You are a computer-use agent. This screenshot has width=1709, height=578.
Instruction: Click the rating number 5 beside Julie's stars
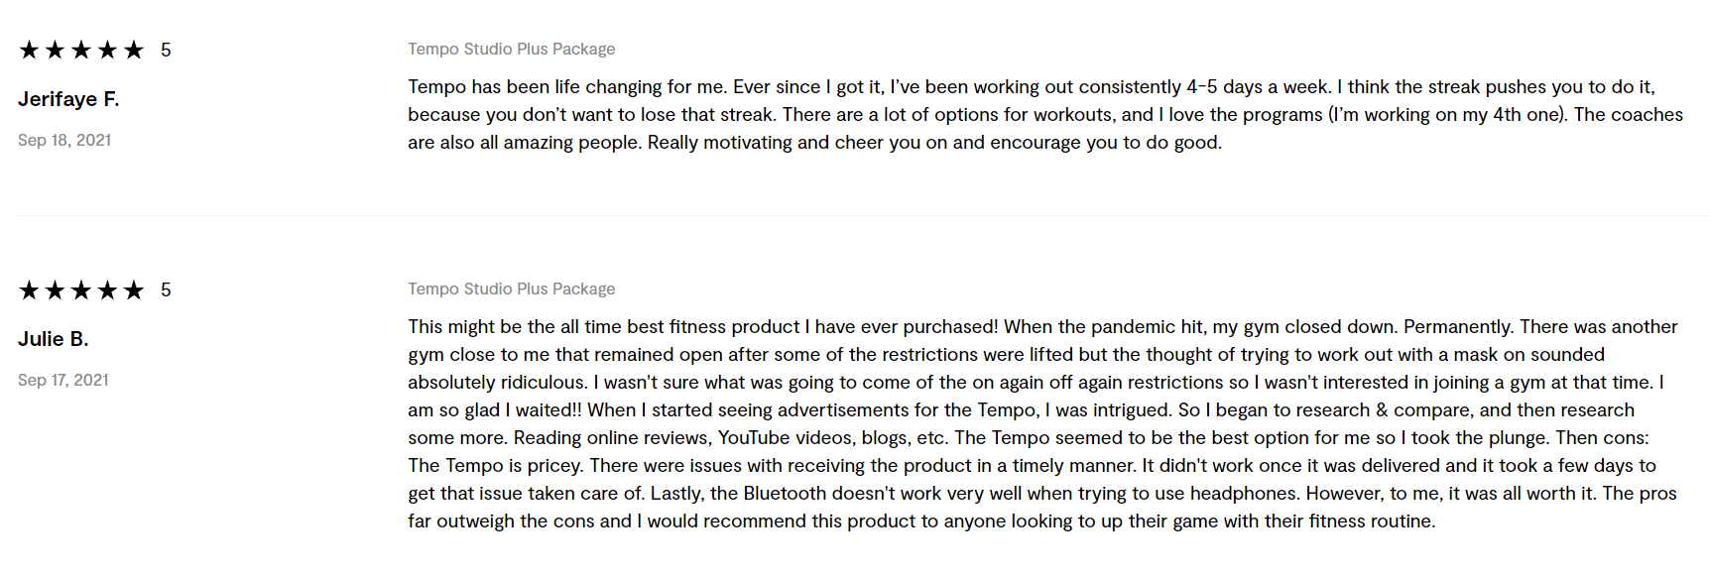pos(166,289)
